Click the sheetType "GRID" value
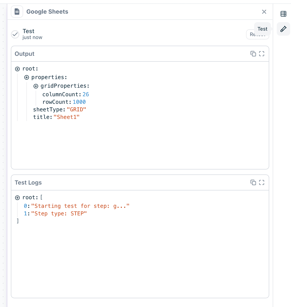This screenshot has width=291, height=307. 76,109
